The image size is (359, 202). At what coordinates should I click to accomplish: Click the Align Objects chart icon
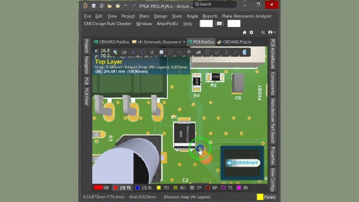pyautogui.click(x=152, y=53)
